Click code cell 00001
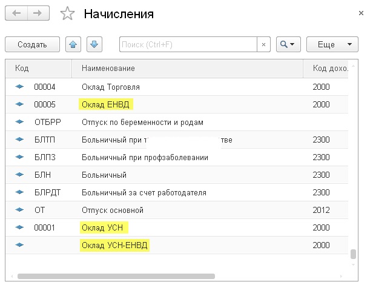This screenshot has width=373, height=293. tap(44, 227)
